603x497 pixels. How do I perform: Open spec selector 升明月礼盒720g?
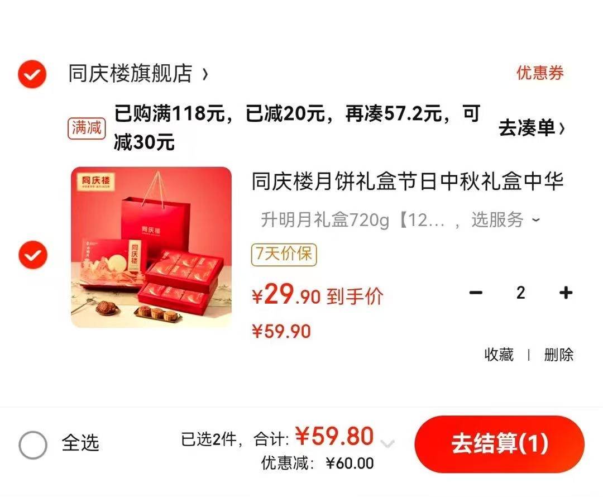[353, 220]
